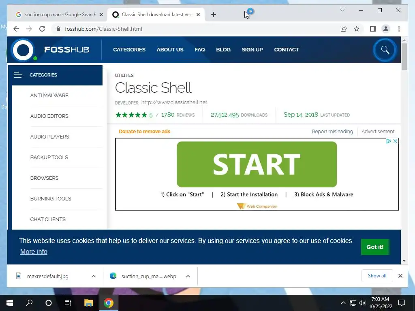The image size is (415, 311).
Task: Open AUDIO PLAYERS category
Action: [x=50, y=137]
